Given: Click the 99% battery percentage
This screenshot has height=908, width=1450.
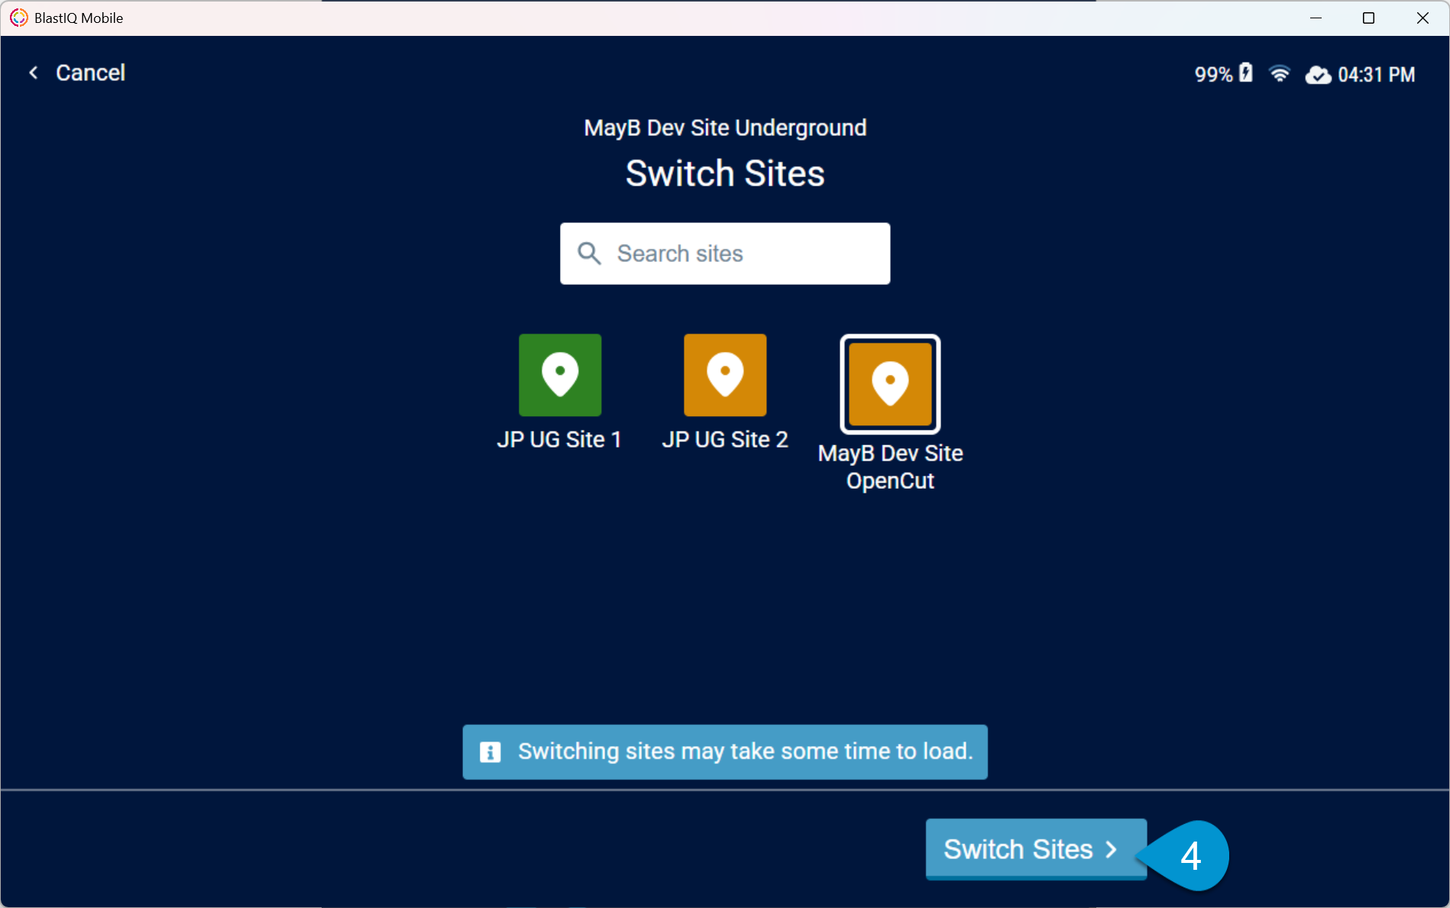Looking at the screenshot, I should (1213, 75).
